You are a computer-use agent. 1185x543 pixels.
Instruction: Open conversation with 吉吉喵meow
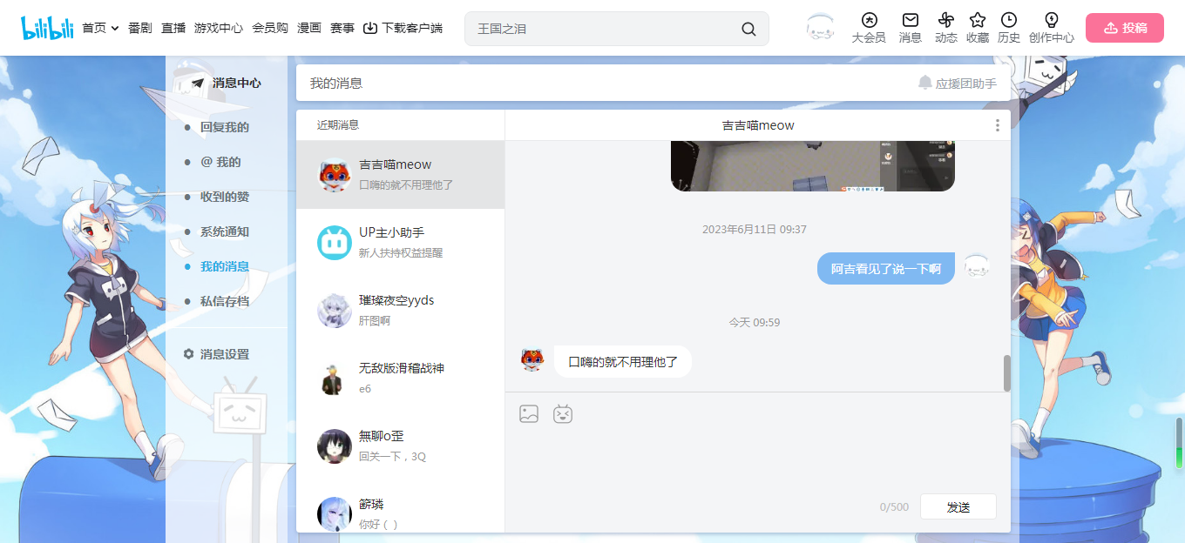coord(400,175)
